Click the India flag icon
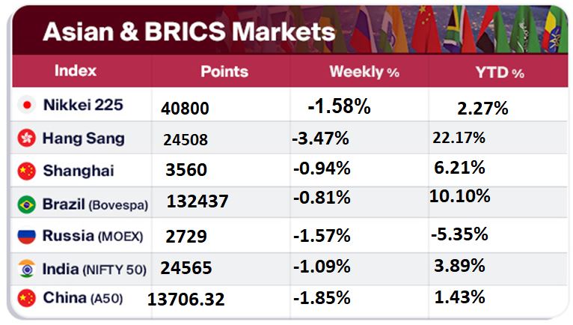The width and height of the screenshot is (573, 325). 28,269
